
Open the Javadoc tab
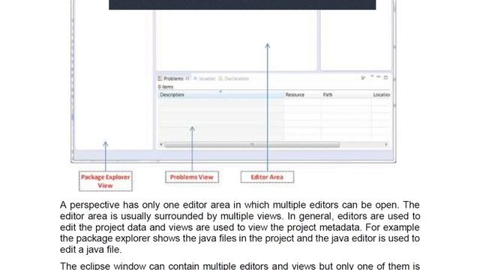[205, 79]
